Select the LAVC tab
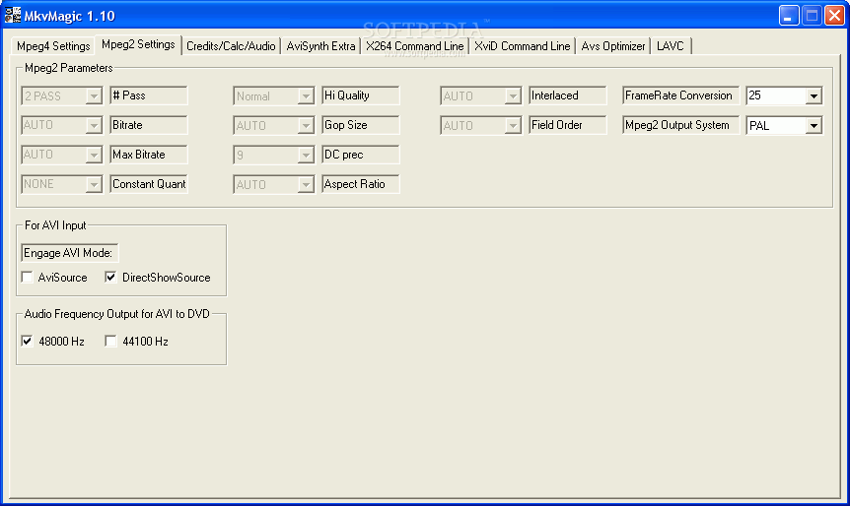The height and width of the screenshot is (506, 850). pos(670,46)
